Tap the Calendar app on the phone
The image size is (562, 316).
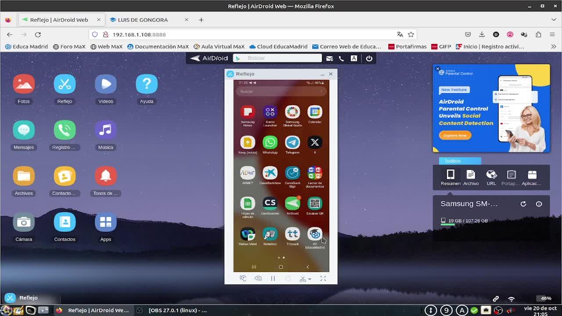(x=315, y=112)
